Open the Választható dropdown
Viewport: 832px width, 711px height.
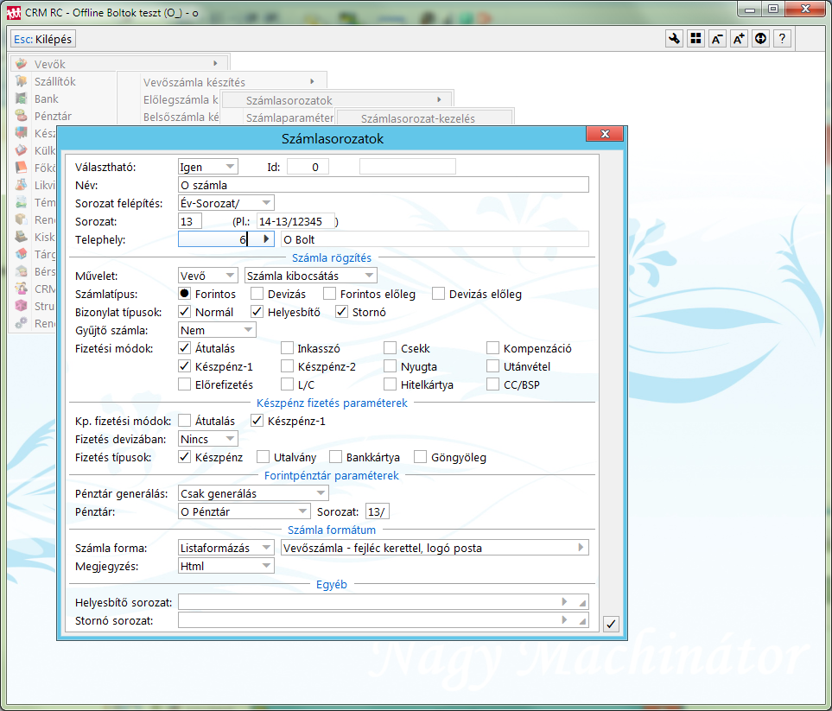click(230, 166)
